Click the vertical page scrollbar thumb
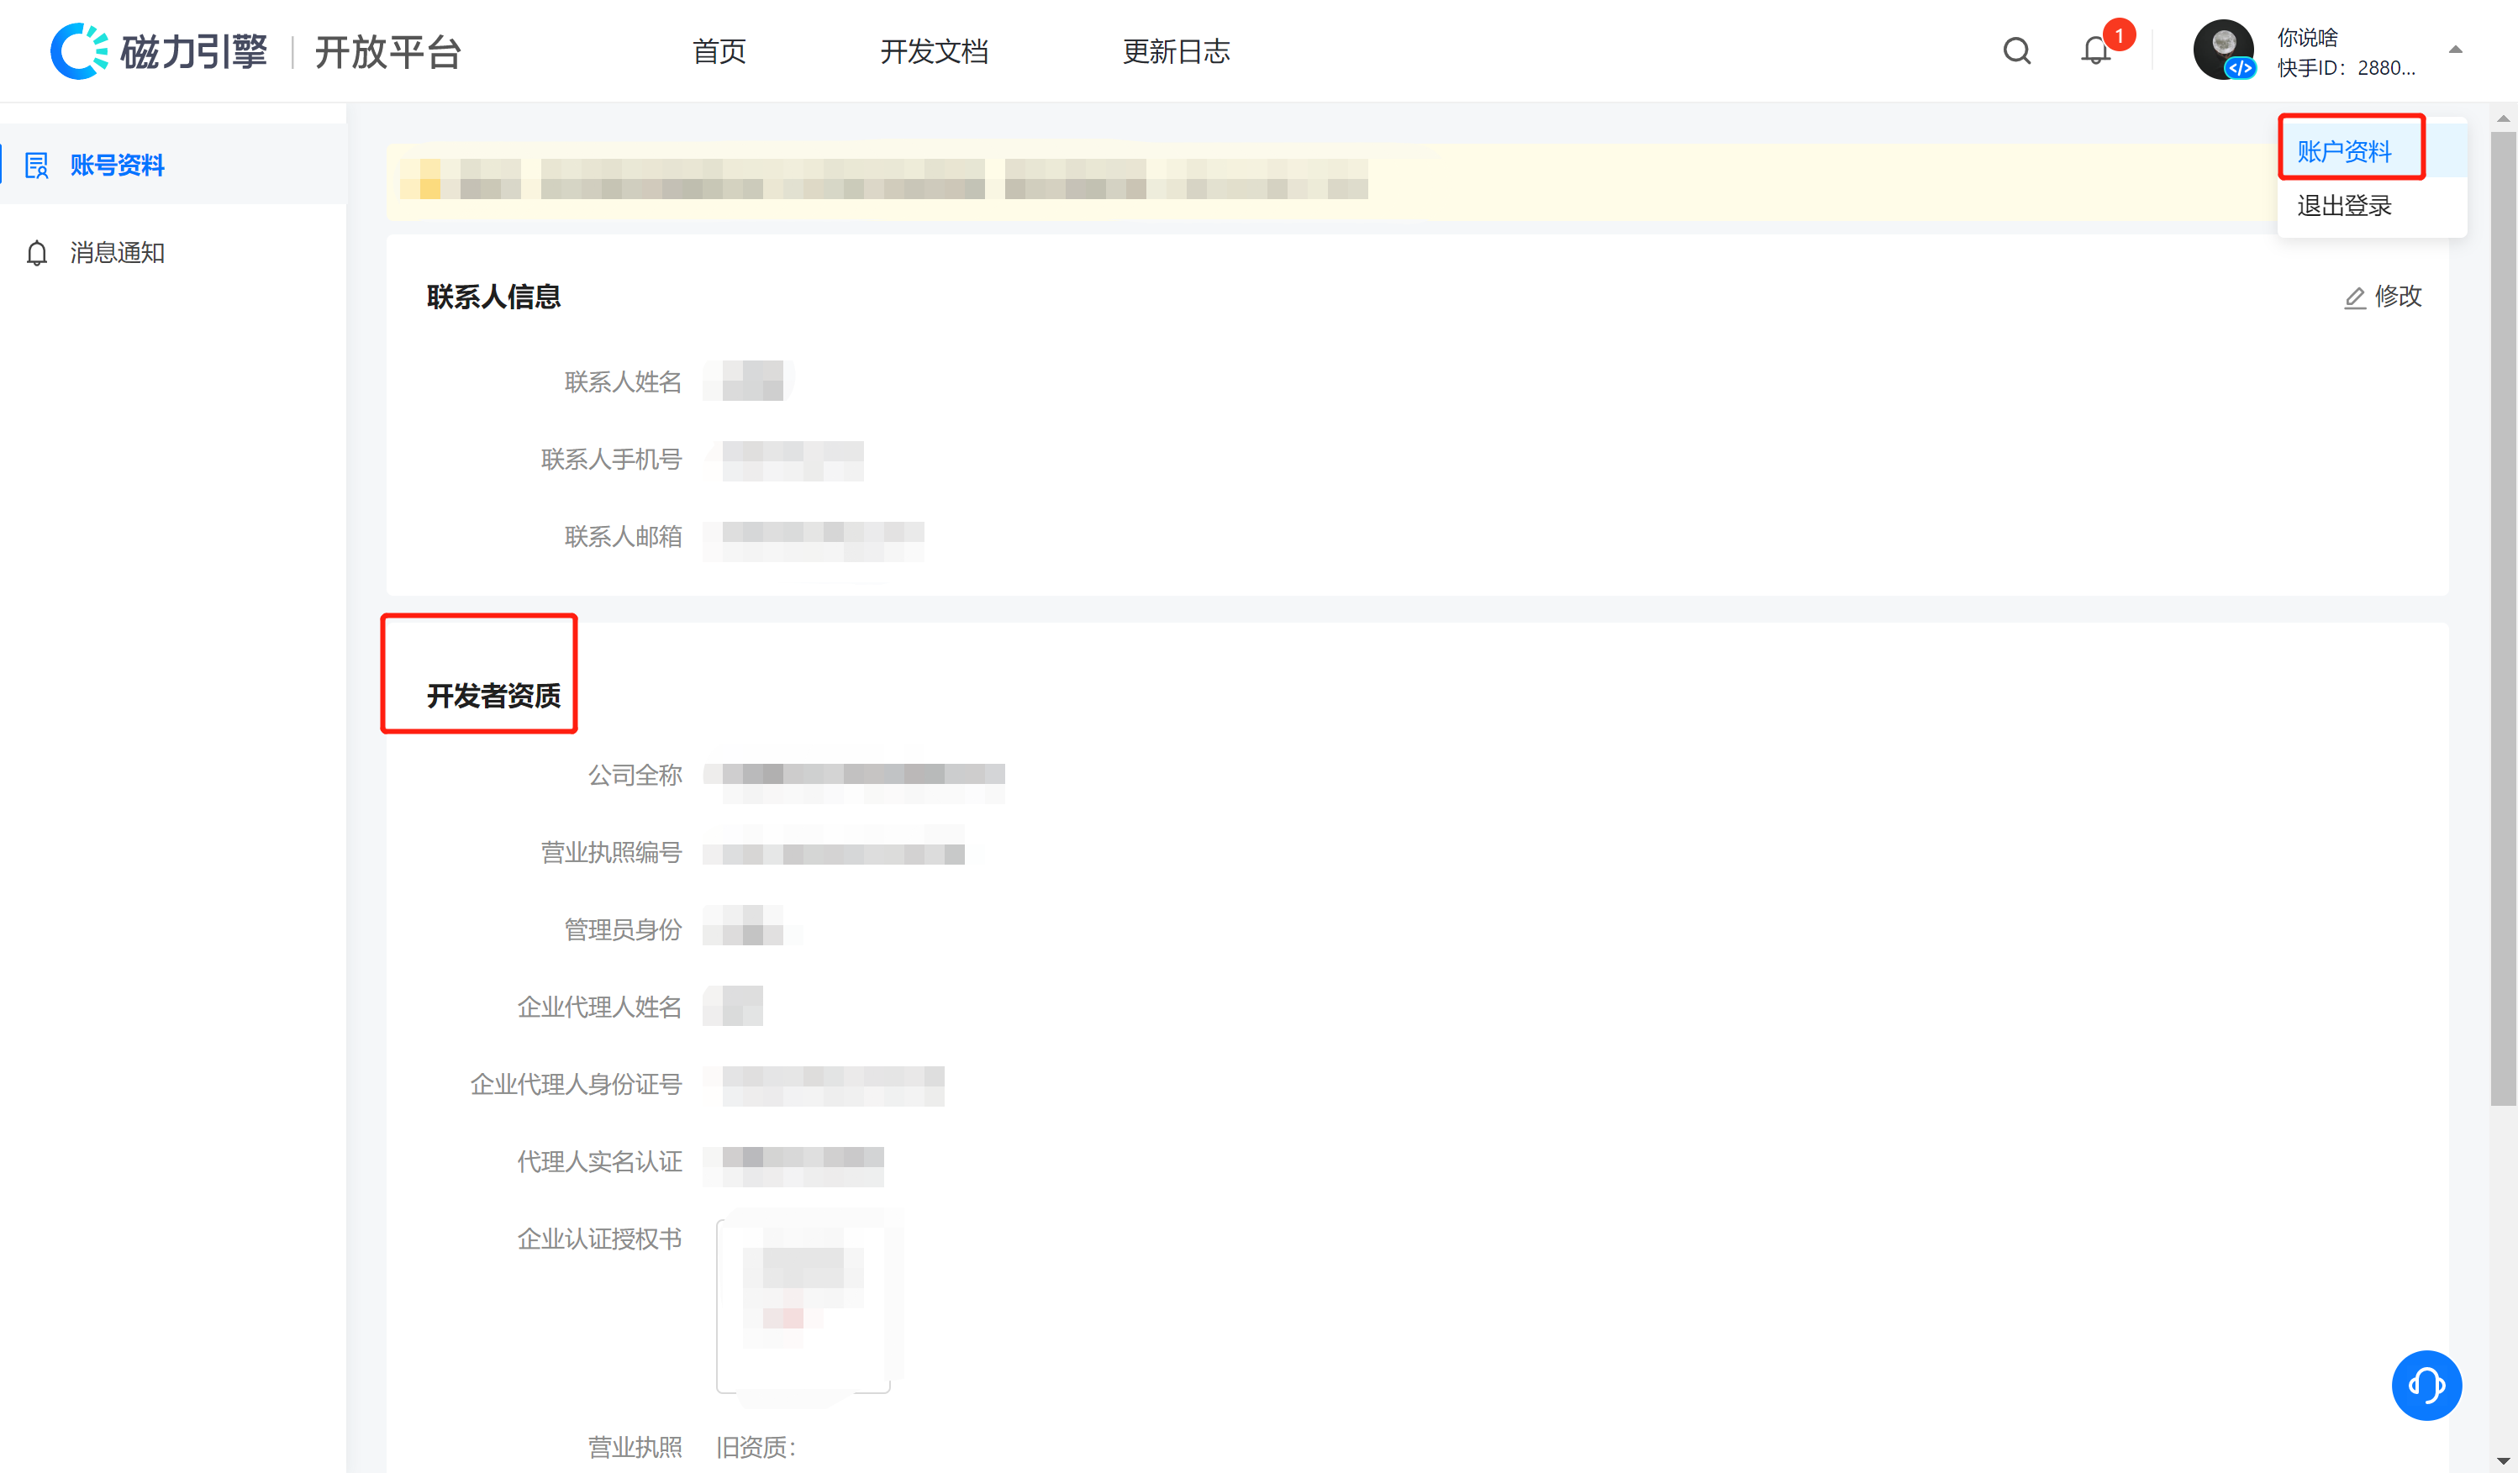This screenshot has width=2518, height=1473. 2502,619
